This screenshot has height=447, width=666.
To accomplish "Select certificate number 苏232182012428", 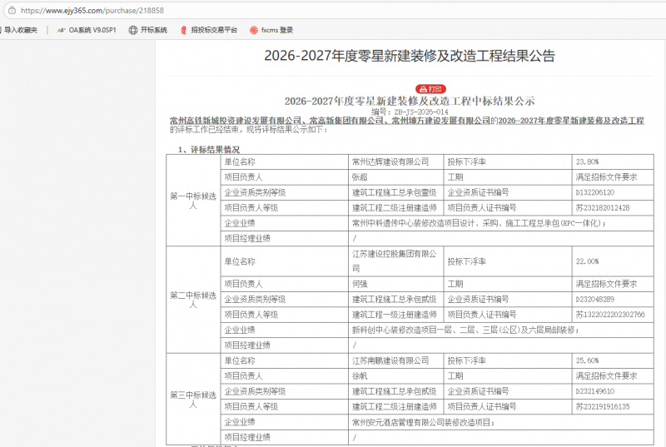I will [x=613, y=207].
